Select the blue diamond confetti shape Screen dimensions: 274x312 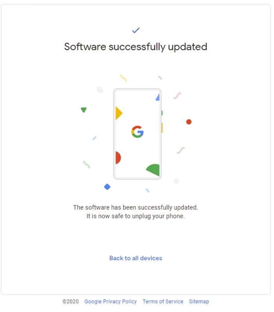[x=107, y=187]
